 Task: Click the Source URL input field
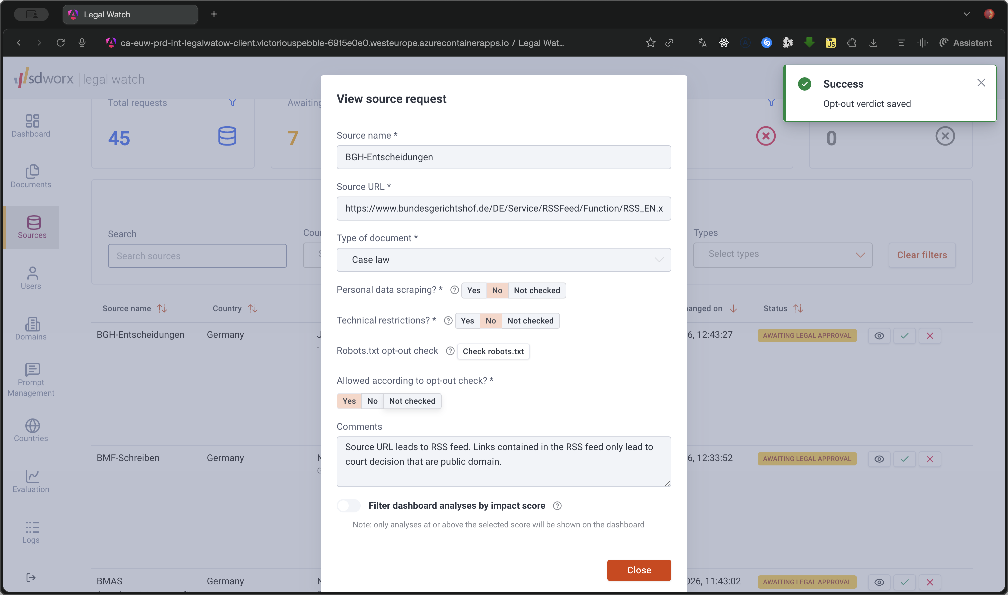point(503,209)
